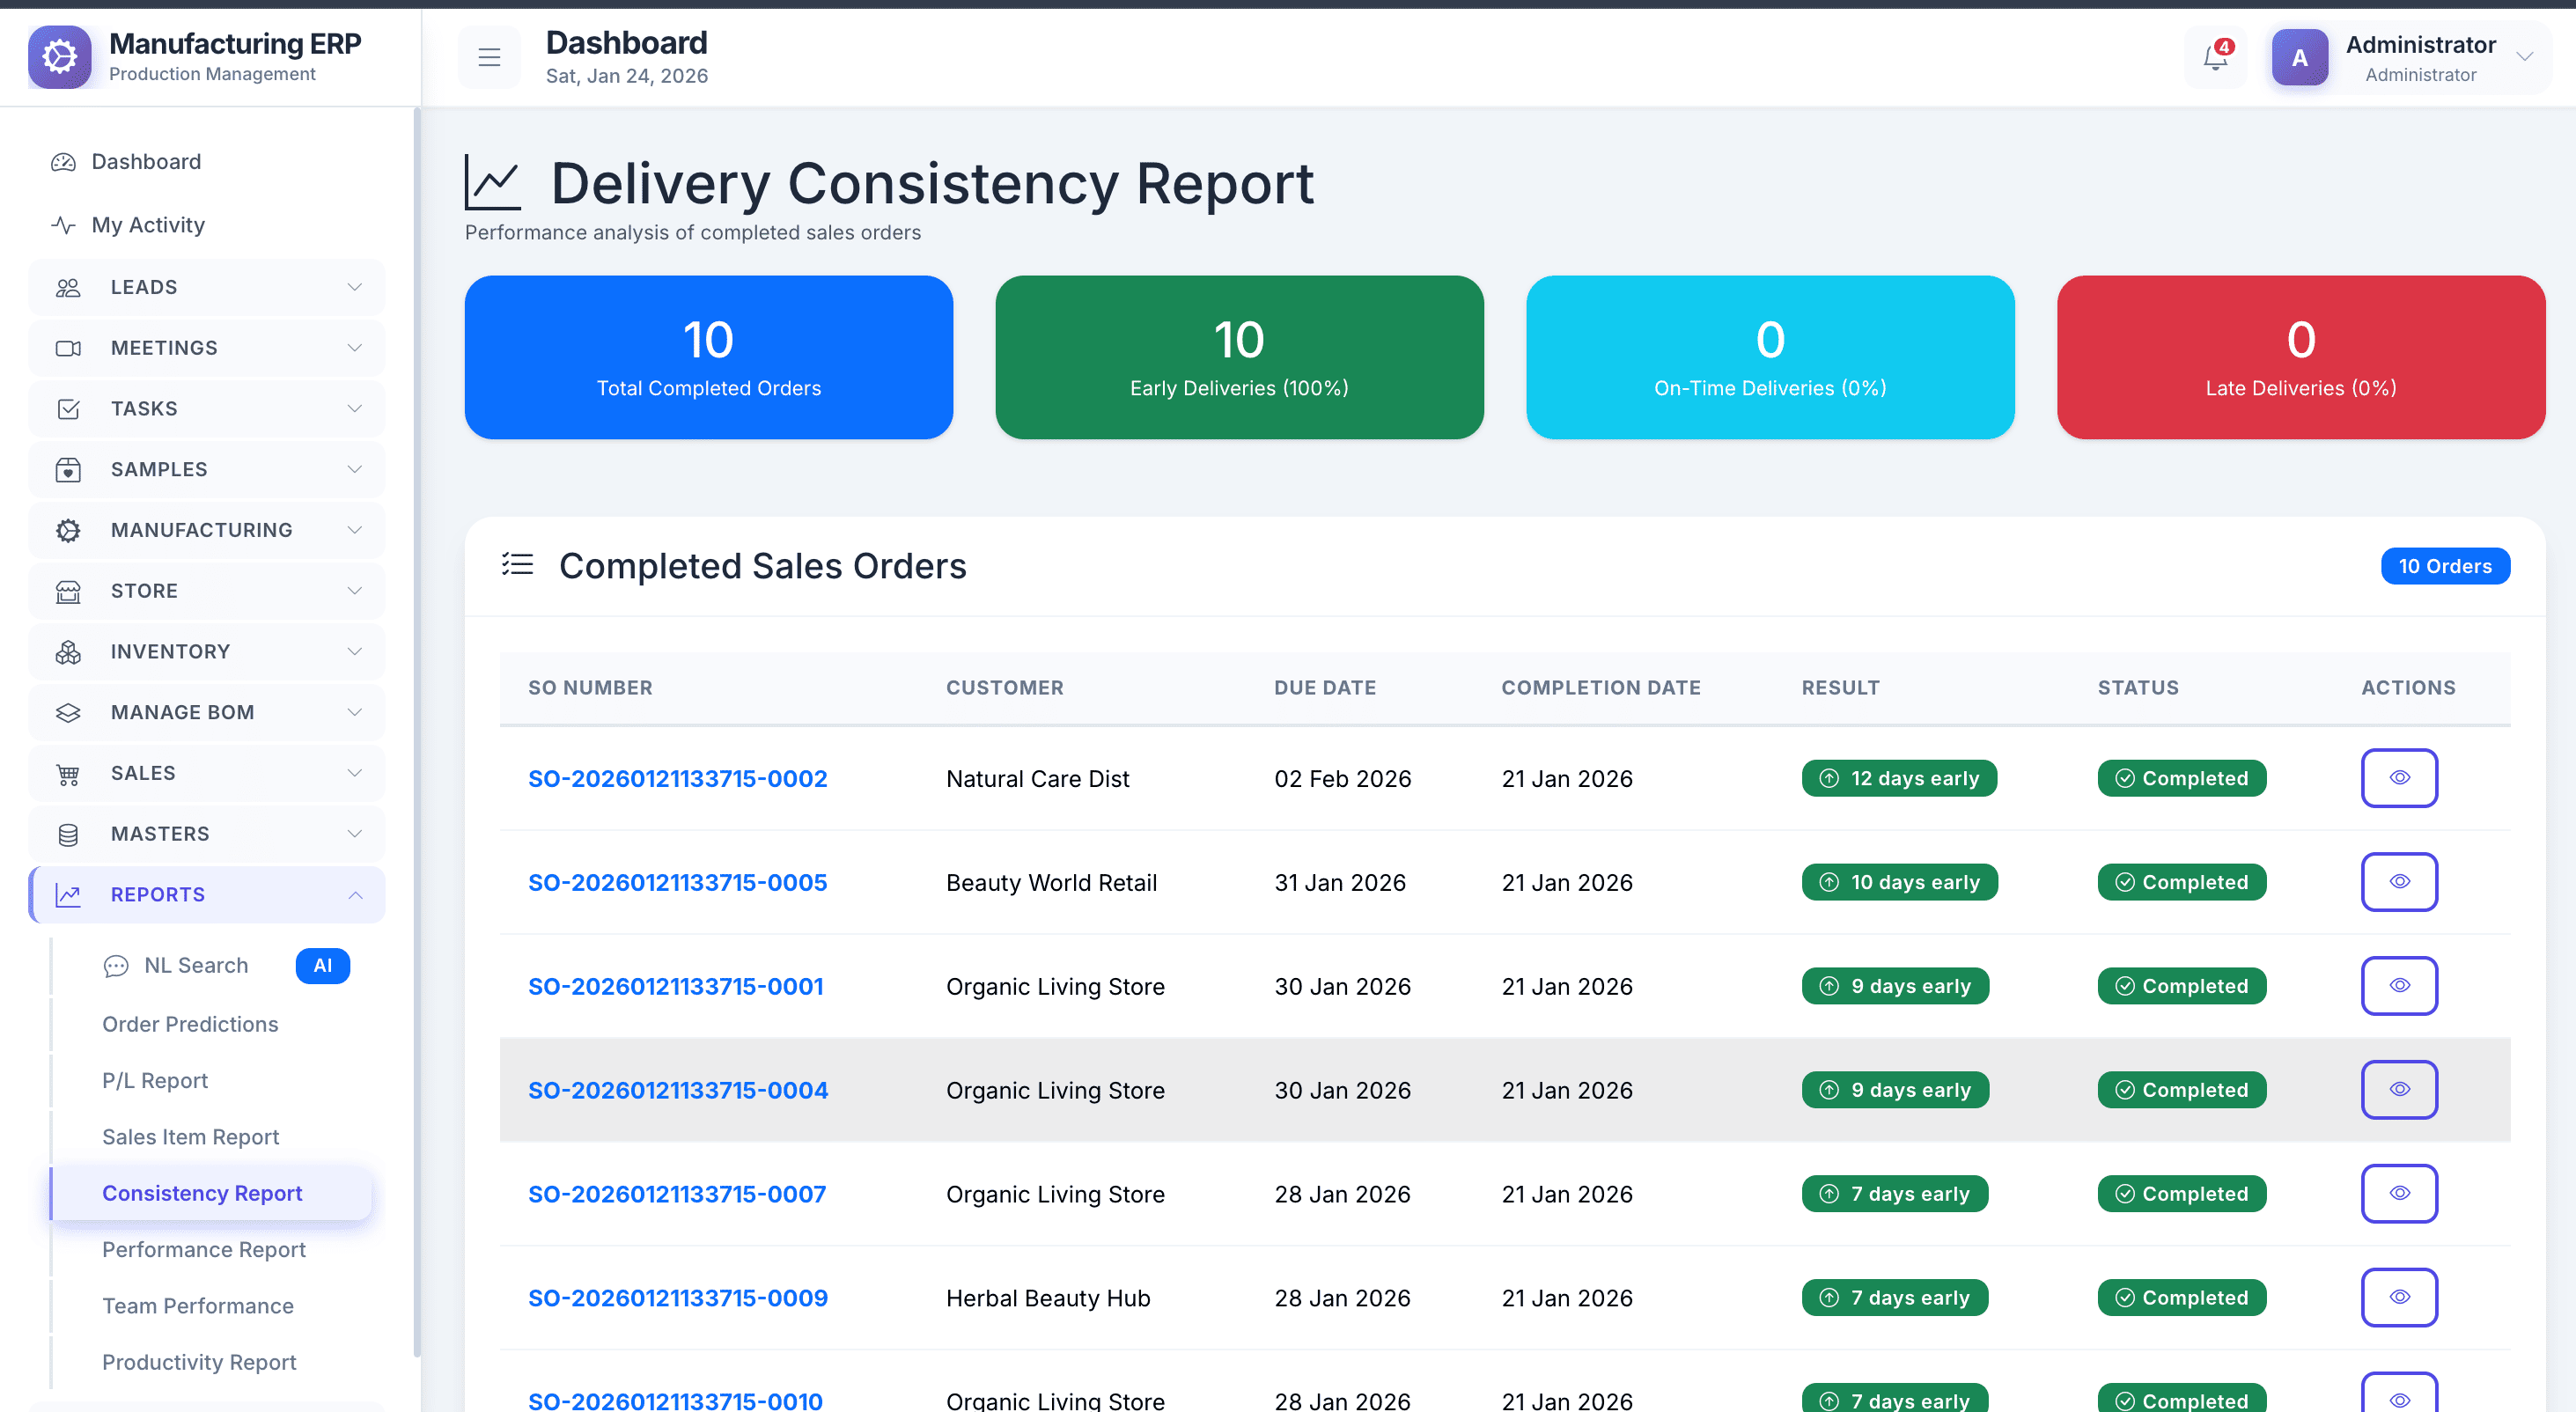Select NL Search in Reports submenu
This screenshot has height=1412, width=2576.
(196, 965)
